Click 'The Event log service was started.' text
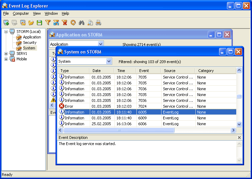 (x=87, y=144)
